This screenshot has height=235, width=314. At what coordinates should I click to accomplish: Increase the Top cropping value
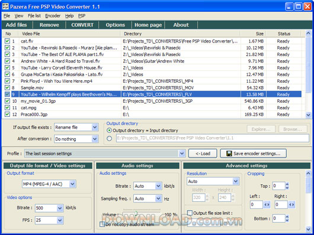tap(287, 184)
